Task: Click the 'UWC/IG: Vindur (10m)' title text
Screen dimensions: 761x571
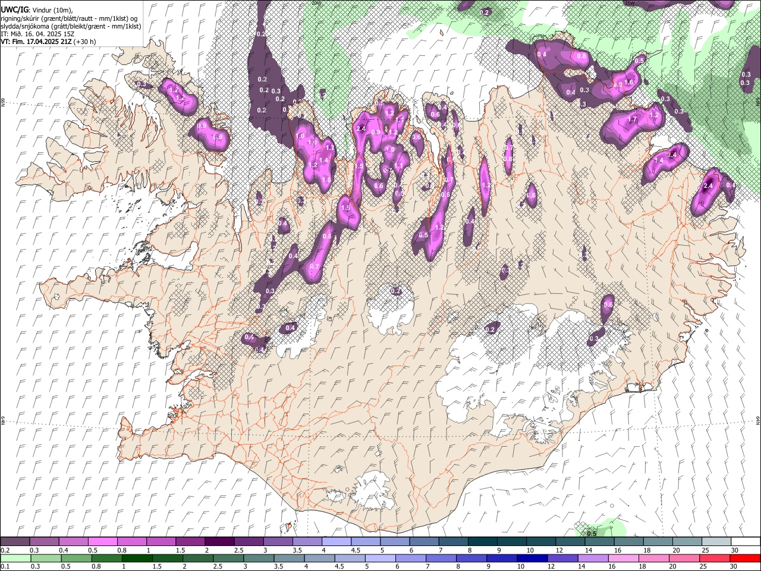Action: (37, 10)
